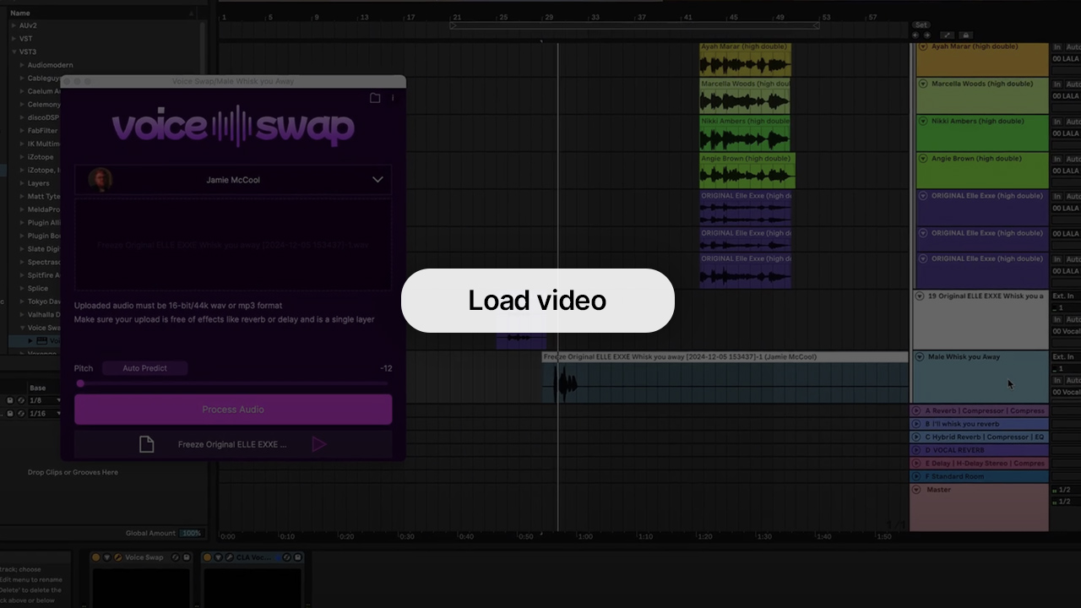The width and height of the screenshot is (1081, 608).
Task: Click the Name column header in browser
Action: pyautogui.click(x=101, y=13)
